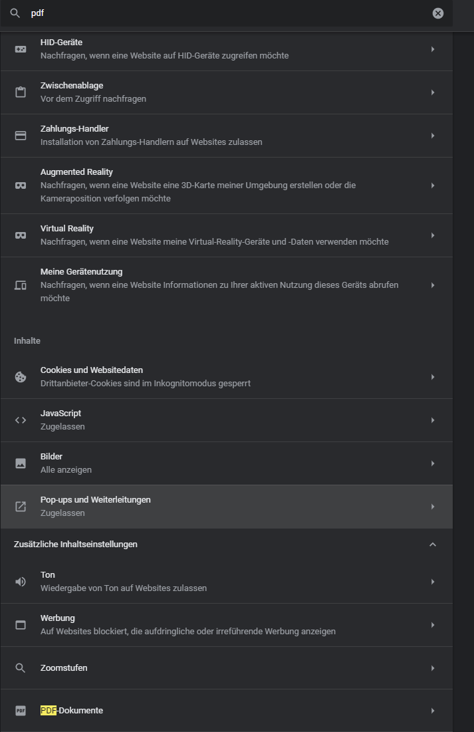Screen dimensions: 474x732
Task: Open the Zoomstufen settings
Action: [226, 668]
